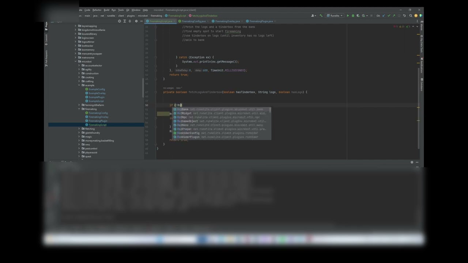Collapse the example folder in the project tree
468x263 pixels.
[79, 85]
